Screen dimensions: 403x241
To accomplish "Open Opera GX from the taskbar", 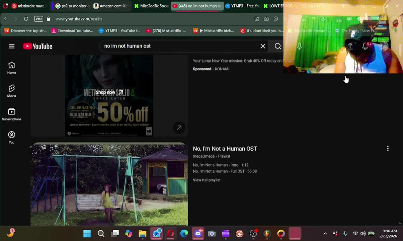I will point(170,234).
